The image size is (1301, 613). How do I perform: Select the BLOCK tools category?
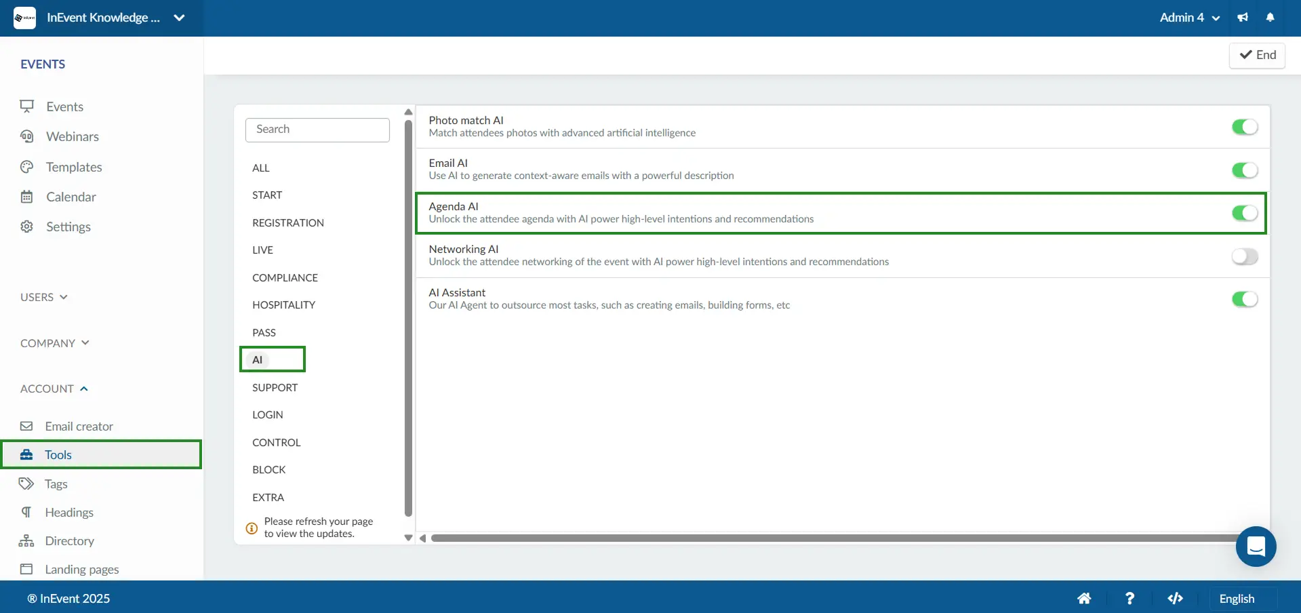[269, 470]
